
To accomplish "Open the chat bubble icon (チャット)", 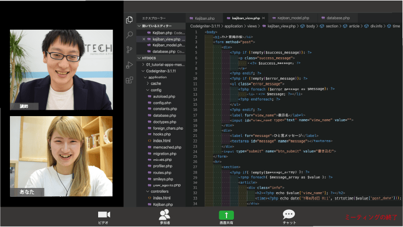I will point(289,215).
